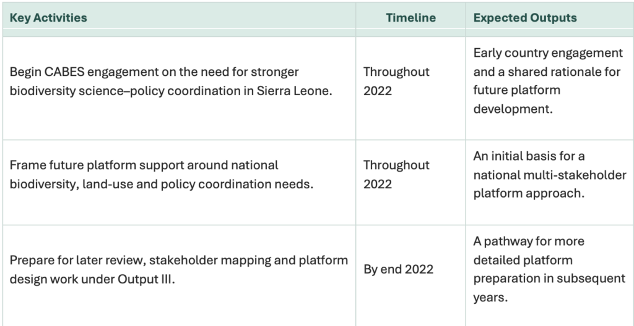This screenshot has height=326, width=634.
Task: Select the 'By end 2022' timeline cell
Action: tap(399, 270)
